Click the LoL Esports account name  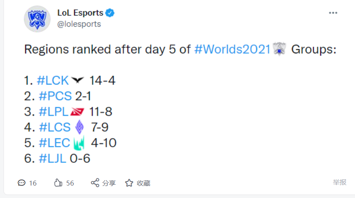click(x=80, y=13)
